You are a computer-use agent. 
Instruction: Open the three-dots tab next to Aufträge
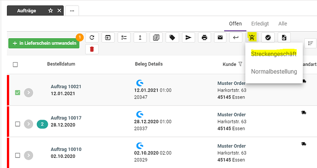pos(72,11)
